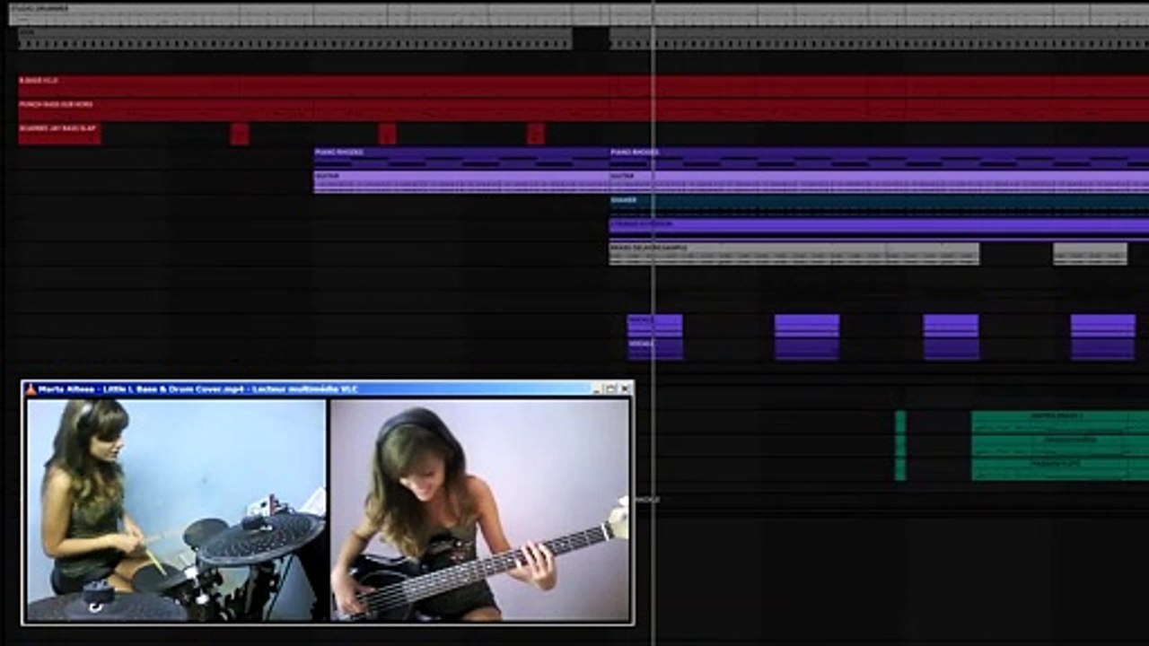Select the narrow green clip

point(900,445)
